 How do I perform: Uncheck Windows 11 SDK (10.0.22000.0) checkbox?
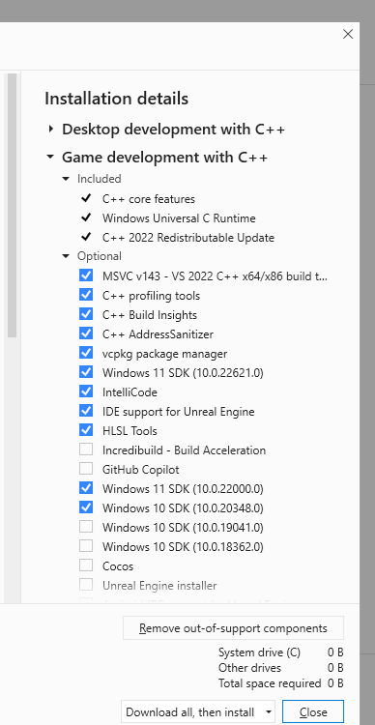(86, 488)
